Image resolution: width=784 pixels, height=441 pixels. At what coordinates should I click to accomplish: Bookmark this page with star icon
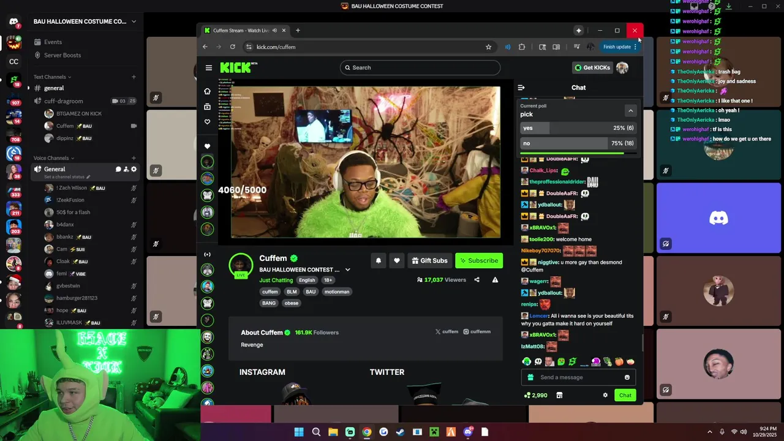[x=488, y=47]
